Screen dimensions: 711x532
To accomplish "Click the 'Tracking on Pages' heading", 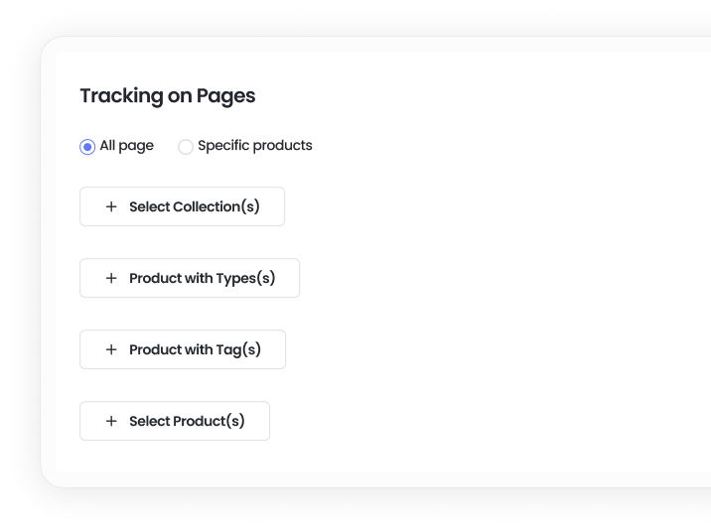I will (x=167, y=96).
